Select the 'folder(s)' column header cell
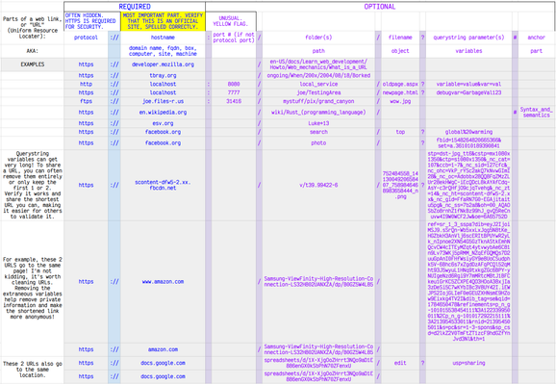556x384 pixels. click(x=318, y=38)
